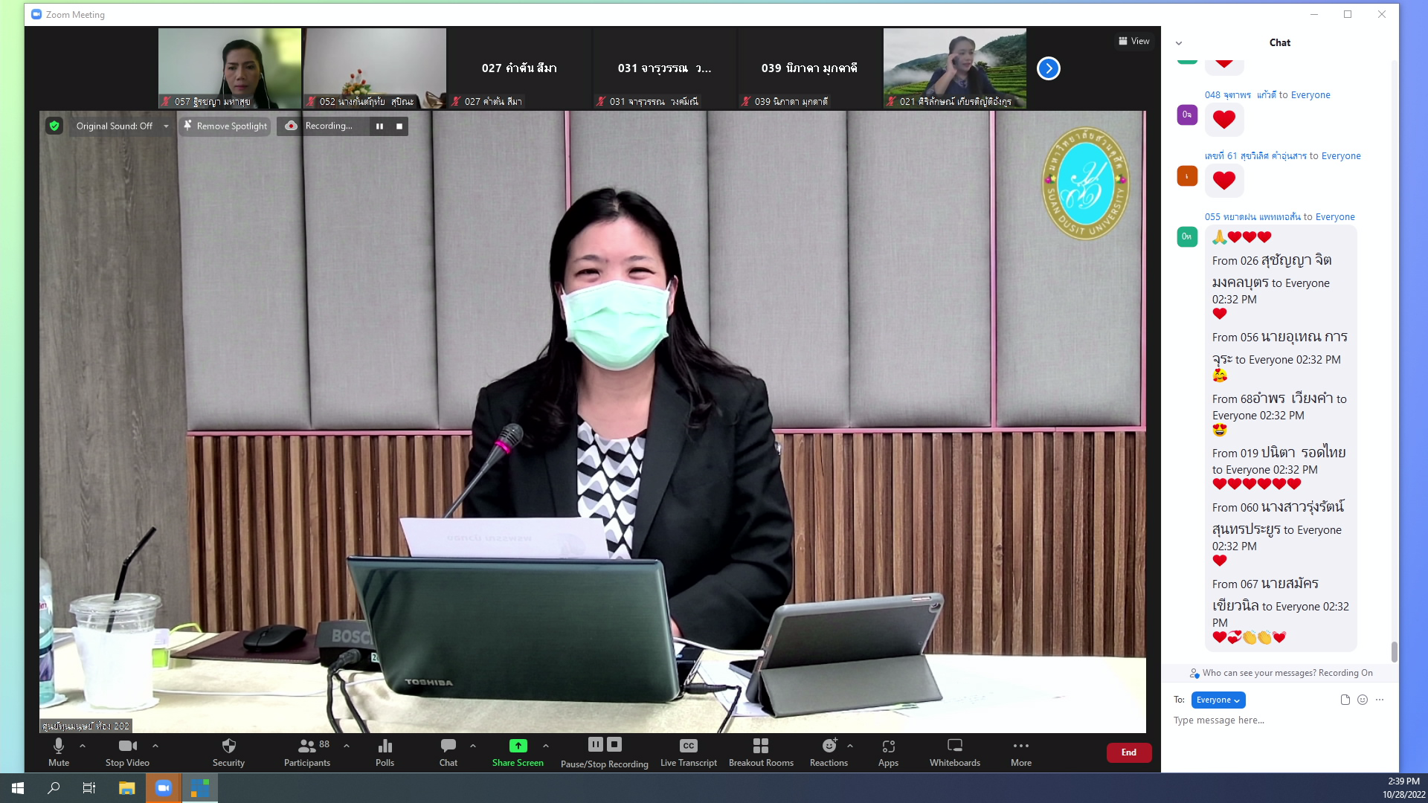Open chat emoji picker
The width and height of the screenshot is (1428, 803).
[x=1363, y=700]
